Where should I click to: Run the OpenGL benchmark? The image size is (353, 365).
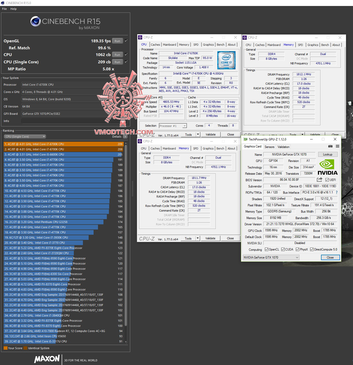coord(117,41)
